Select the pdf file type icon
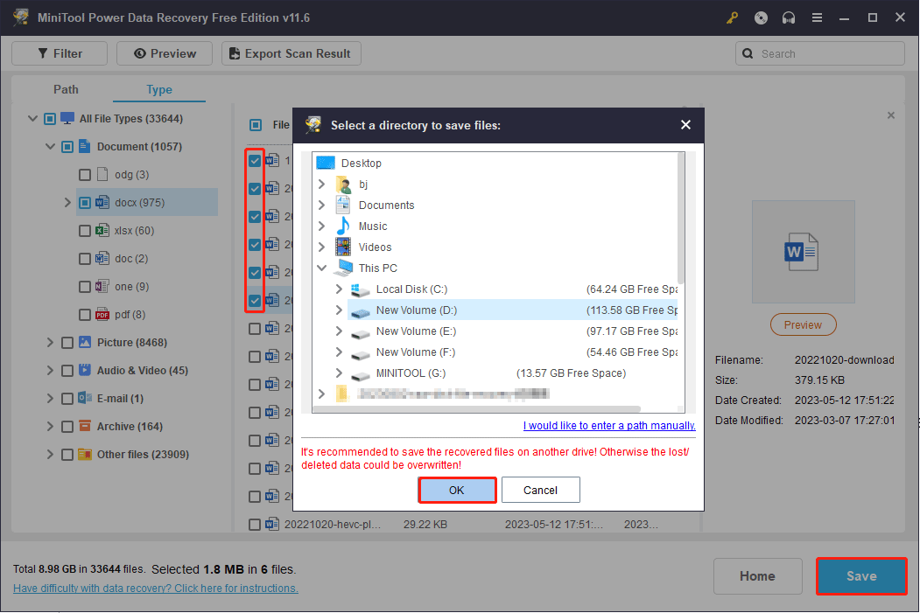This screenshot has height=613, width=920. [x=102, y=315]
